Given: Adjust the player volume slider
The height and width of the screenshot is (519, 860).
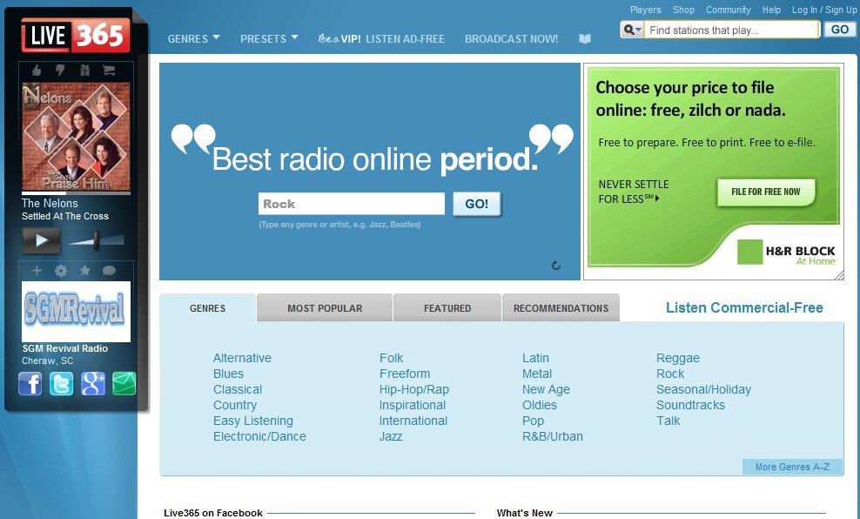Looking at the screenshot, I should (x=96, y=240).
